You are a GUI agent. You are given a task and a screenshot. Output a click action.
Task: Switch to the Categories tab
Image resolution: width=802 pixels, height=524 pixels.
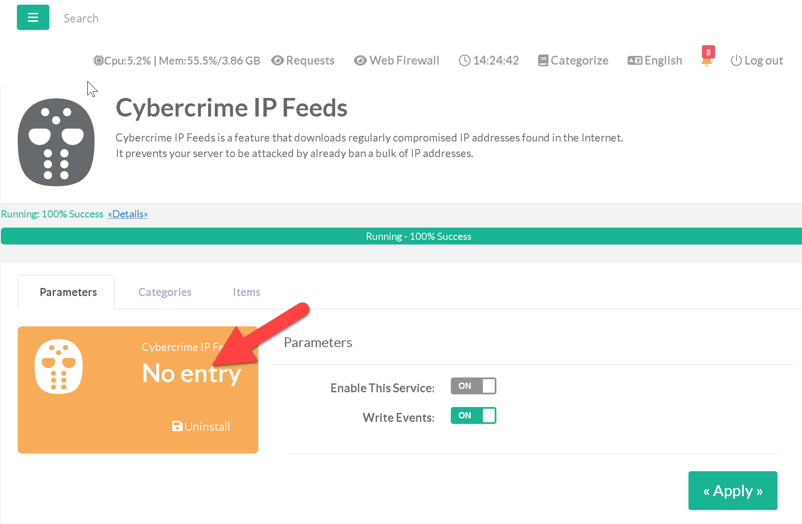point(165,292)
